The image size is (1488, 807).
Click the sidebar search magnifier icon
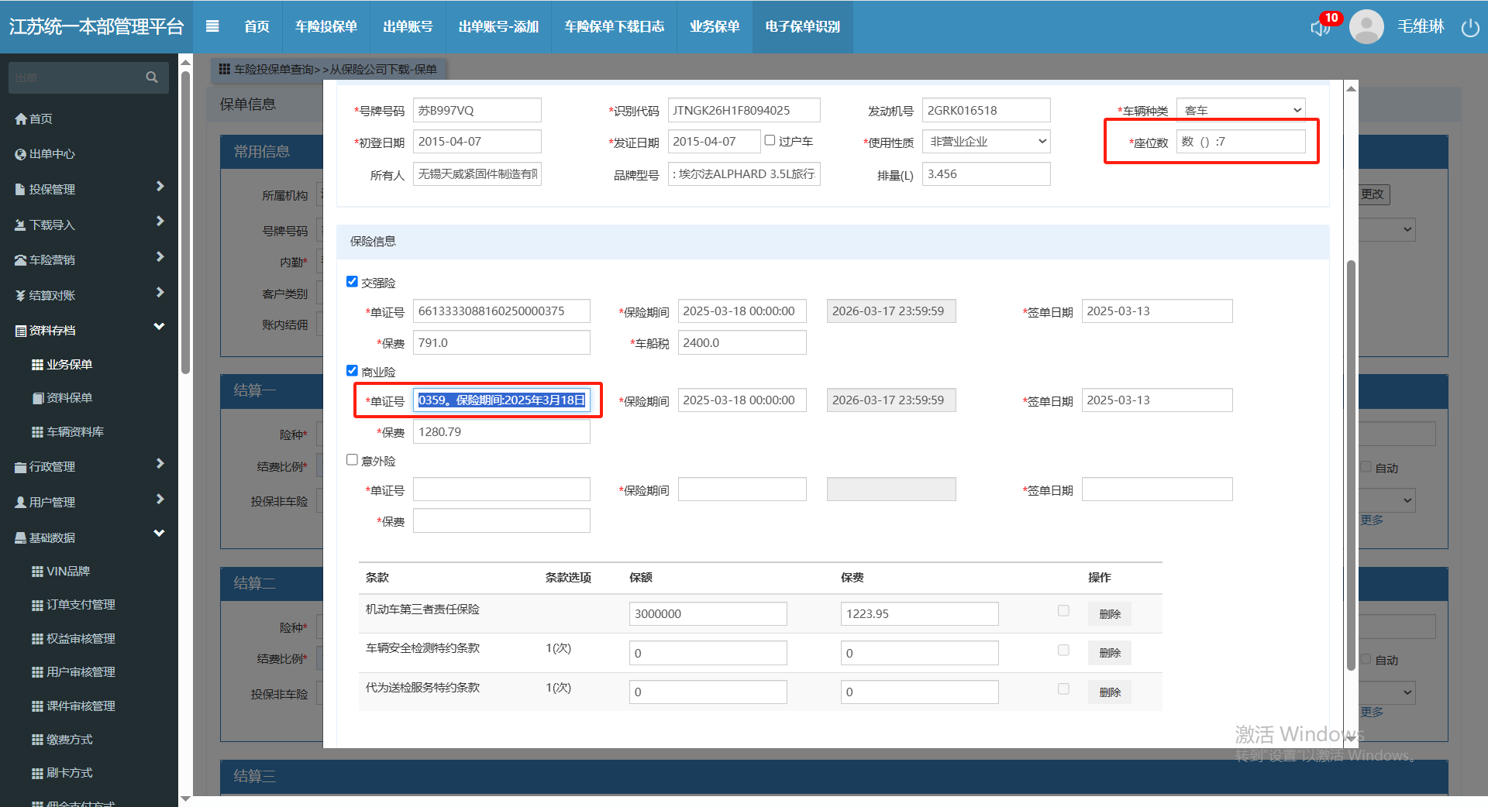(152, 77)
